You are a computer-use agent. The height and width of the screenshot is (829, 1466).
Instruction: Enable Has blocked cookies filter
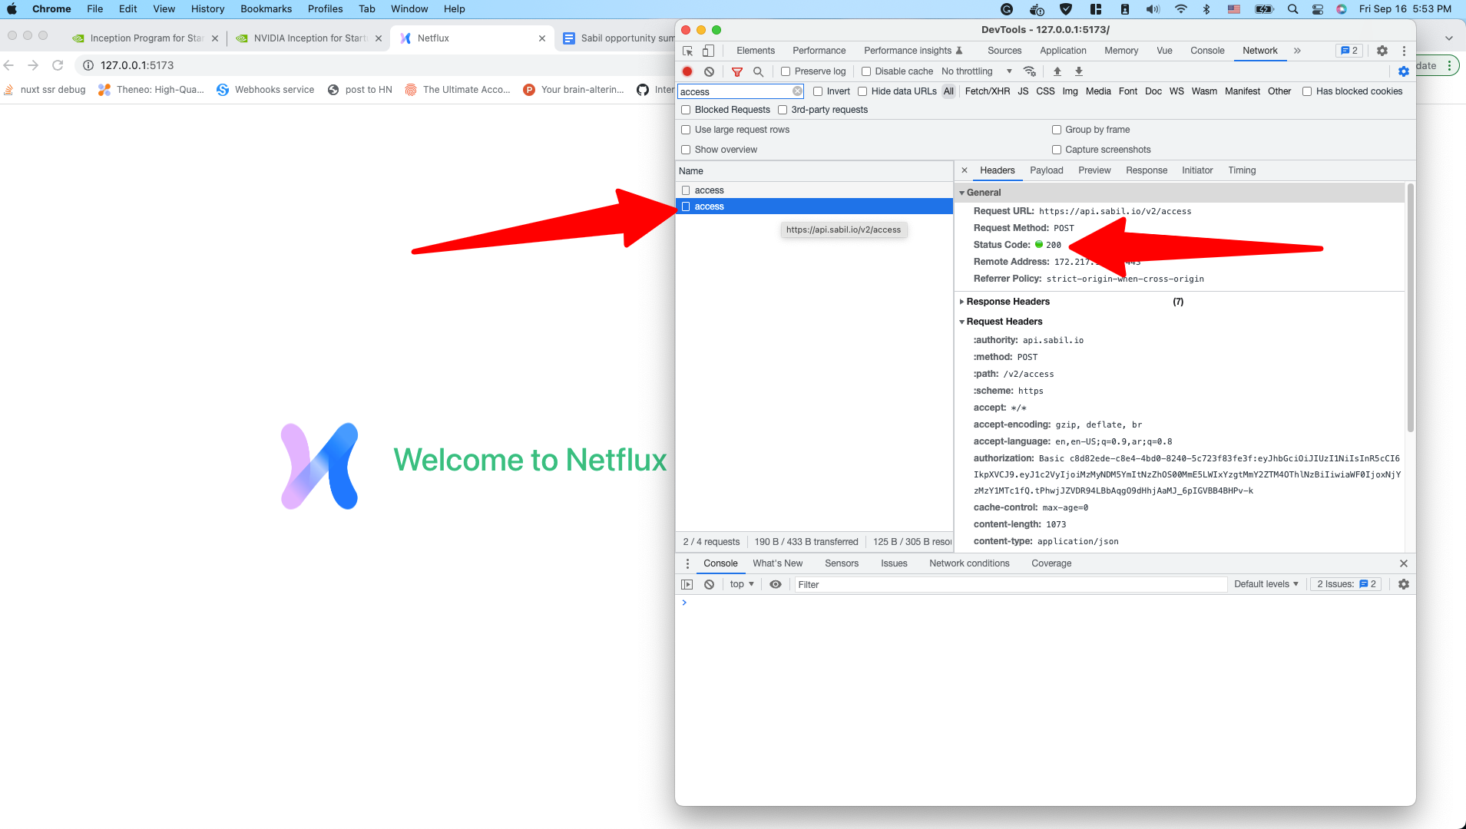tap(1307, 91)
